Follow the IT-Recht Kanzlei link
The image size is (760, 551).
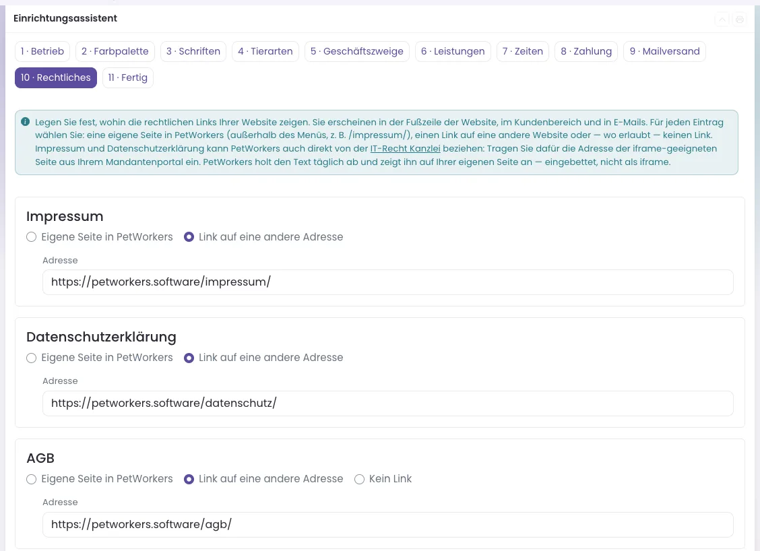point(405,149)
